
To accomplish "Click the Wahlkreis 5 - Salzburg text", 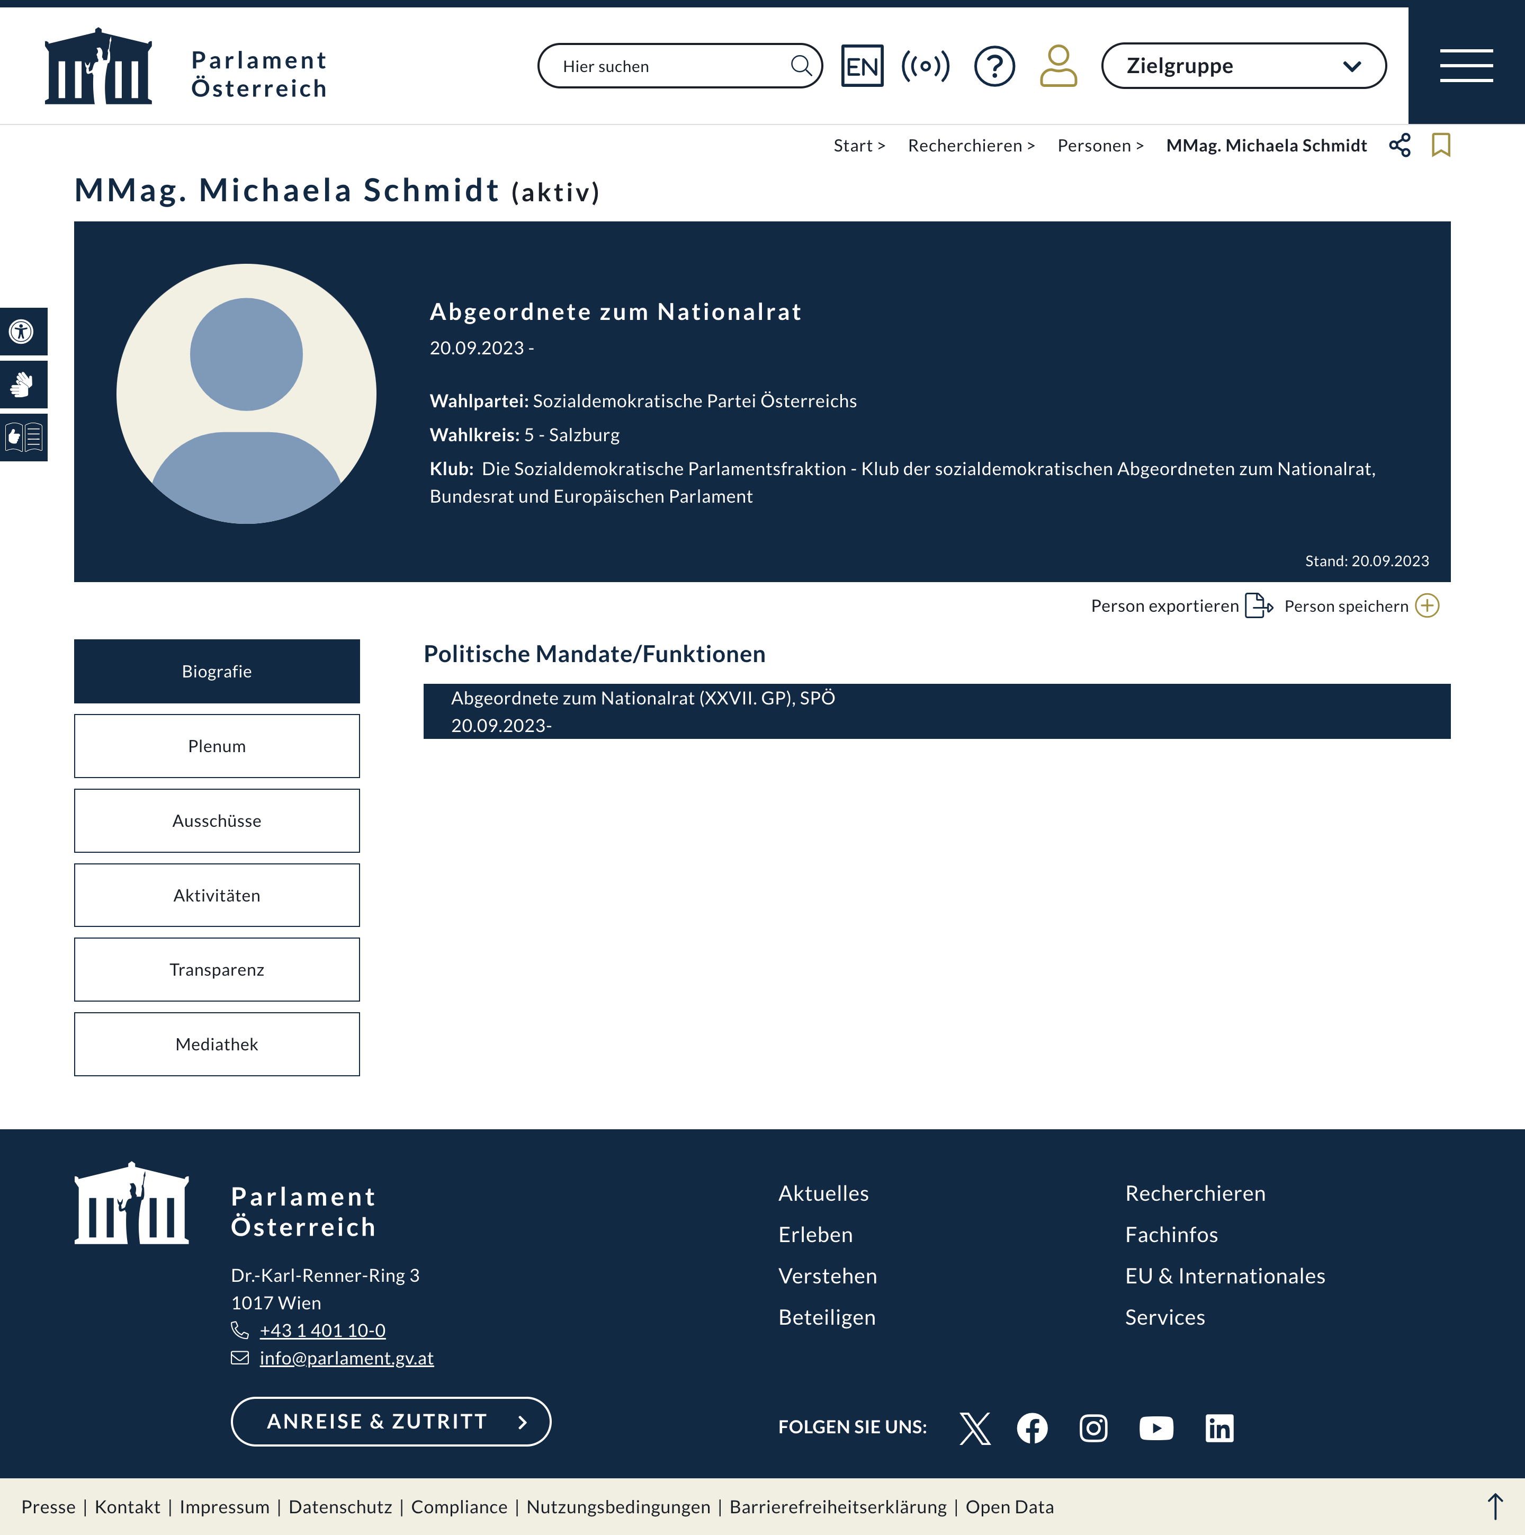I will coord(524,434).
